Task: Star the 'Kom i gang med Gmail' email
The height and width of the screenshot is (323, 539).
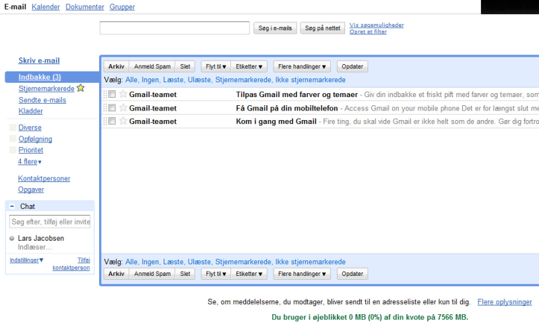Action: 123,121
